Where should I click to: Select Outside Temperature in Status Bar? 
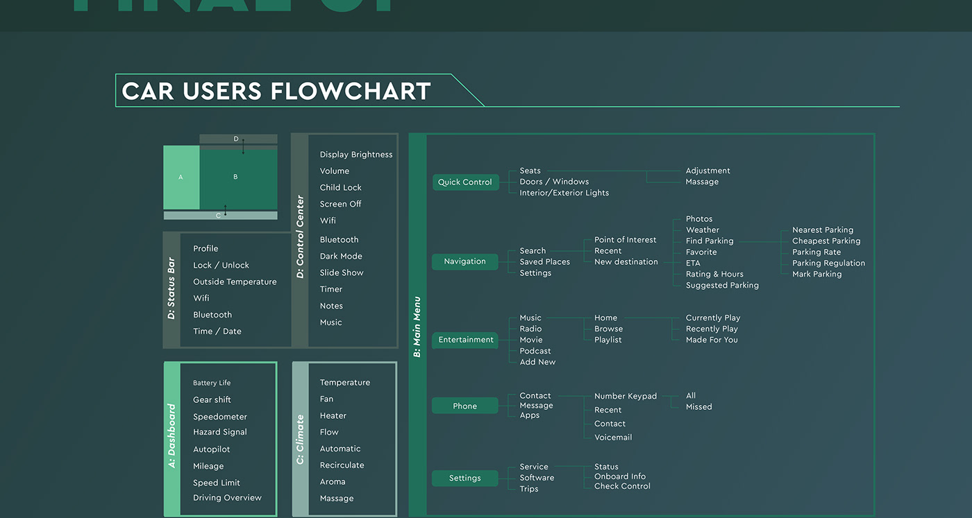[x=235, y=282]
